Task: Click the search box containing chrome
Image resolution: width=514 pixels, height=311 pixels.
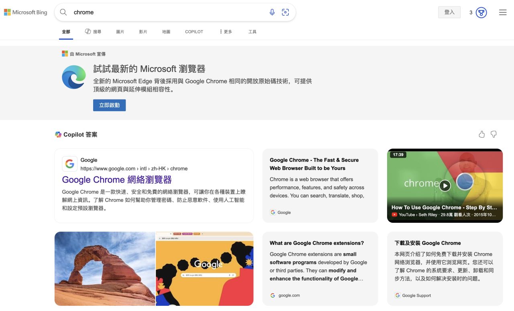Action: coord(175,12)
